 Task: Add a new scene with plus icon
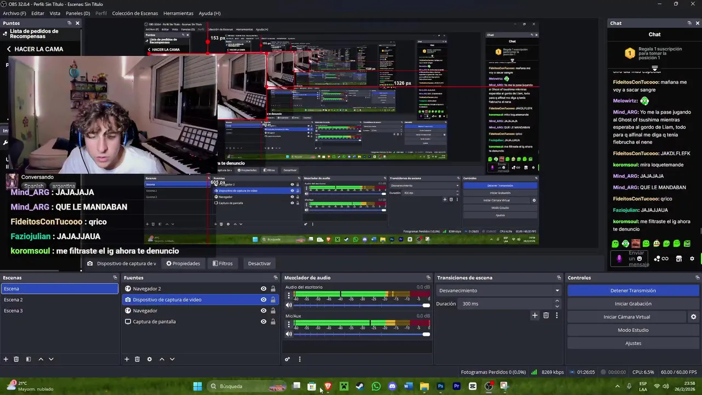[x=5, y=359]
